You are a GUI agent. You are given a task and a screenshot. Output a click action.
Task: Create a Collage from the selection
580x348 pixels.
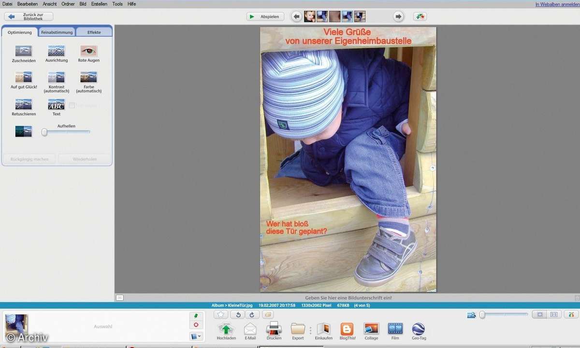pos(371,329)
